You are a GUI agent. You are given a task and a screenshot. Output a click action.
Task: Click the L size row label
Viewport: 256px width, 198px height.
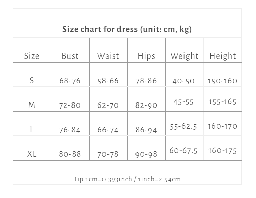click(32, 130)
